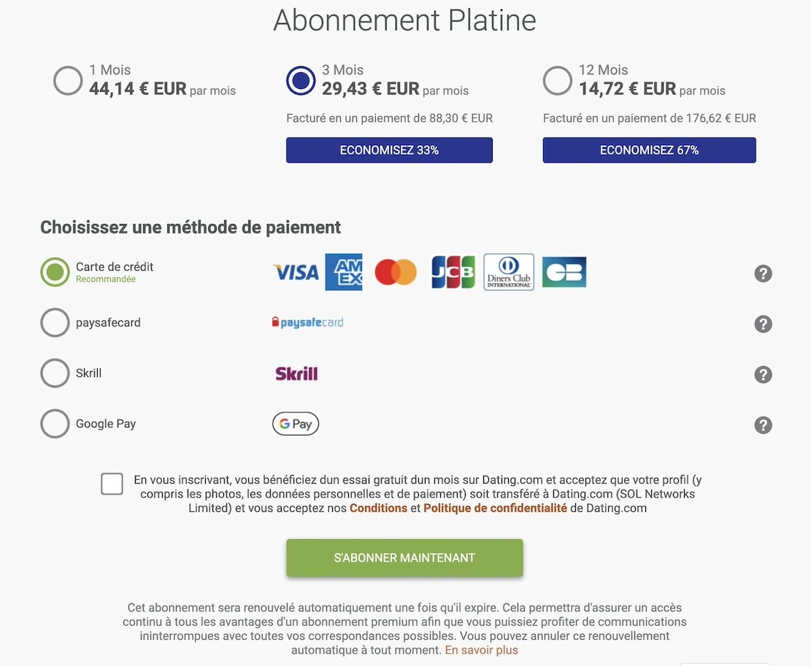Select the 12 Mois subscription plan
This screenshot has width=811, height=666.
[557, 80]
